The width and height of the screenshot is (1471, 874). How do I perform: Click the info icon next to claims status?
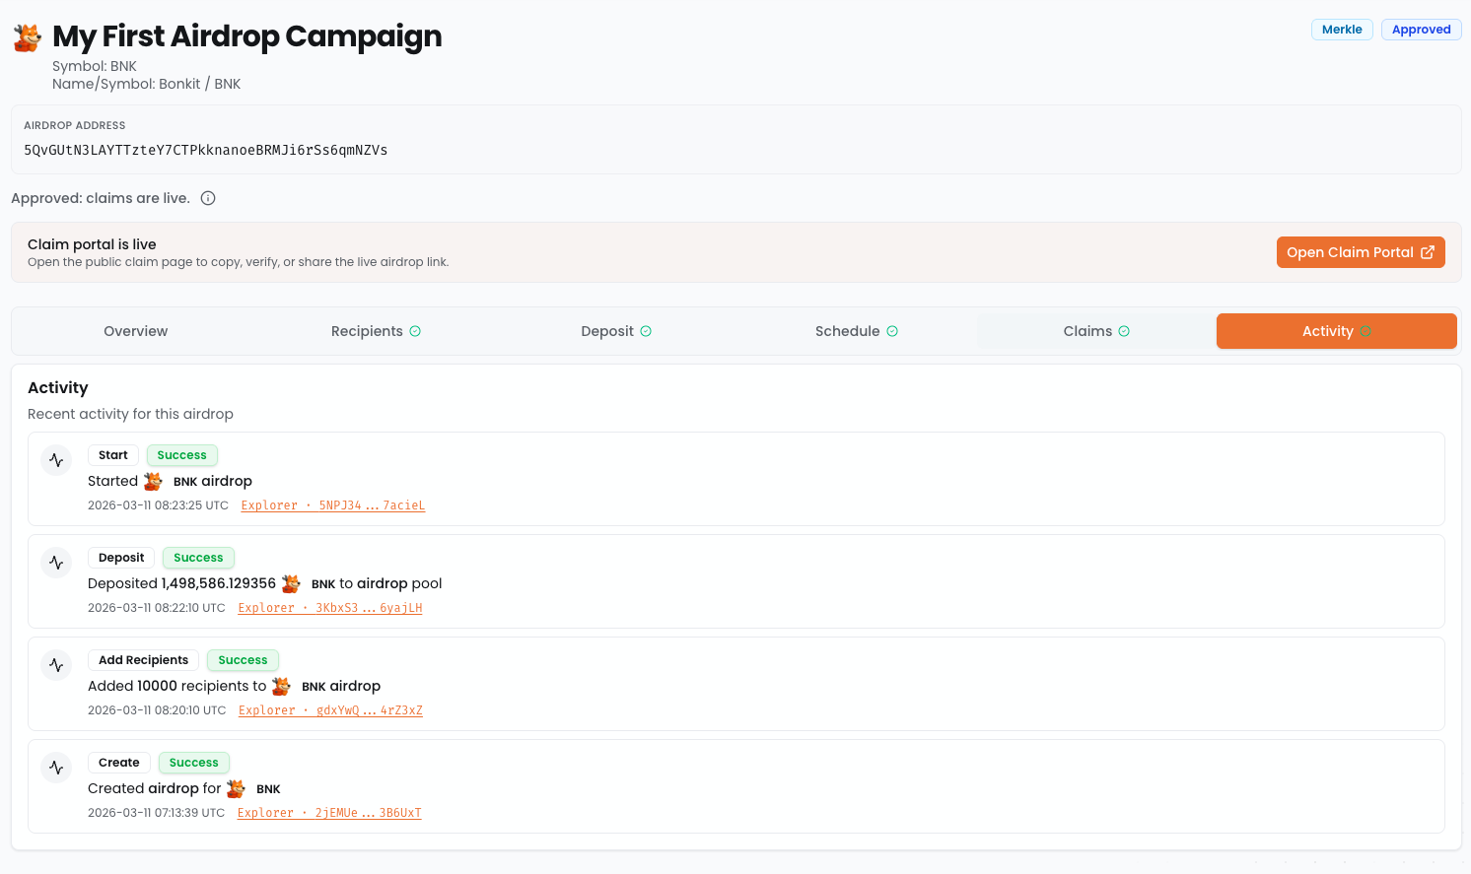click(208, 198)
